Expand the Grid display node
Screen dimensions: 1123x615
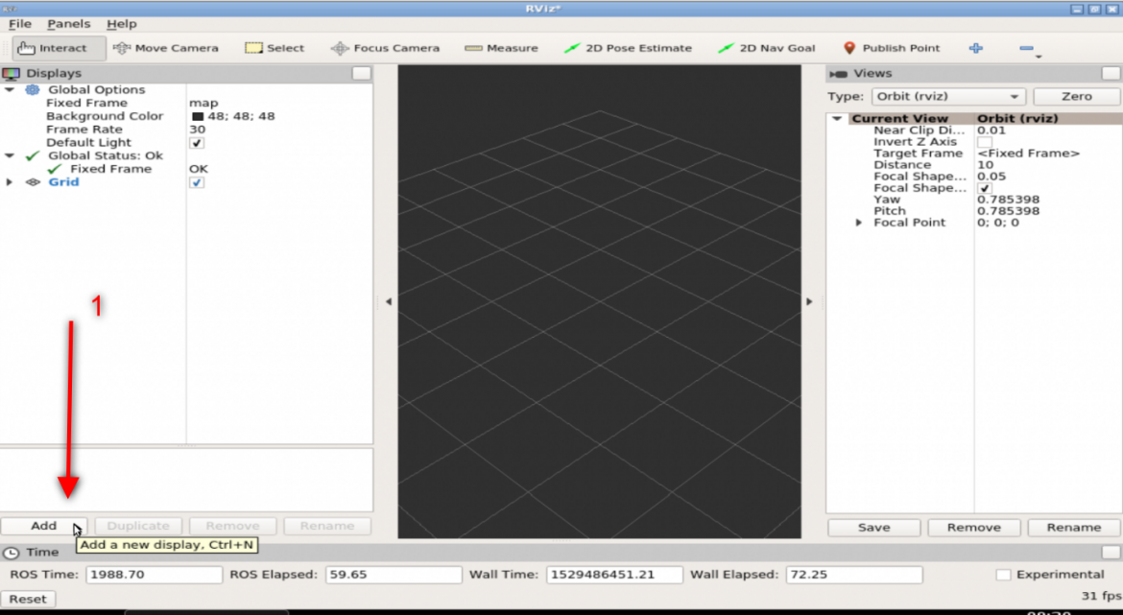[10, 182]
